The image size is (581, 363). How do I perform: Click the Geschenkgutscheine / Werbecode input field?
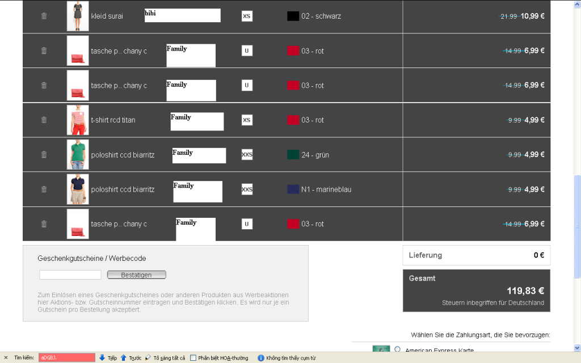coord(70,275)
